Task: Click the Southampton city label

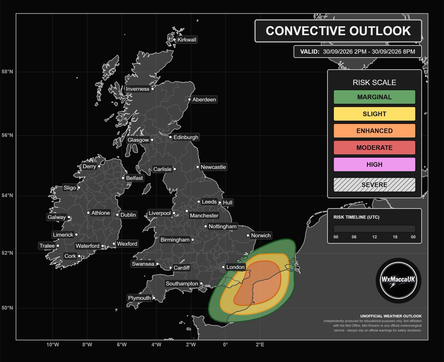Action: [x=182, y=284]
